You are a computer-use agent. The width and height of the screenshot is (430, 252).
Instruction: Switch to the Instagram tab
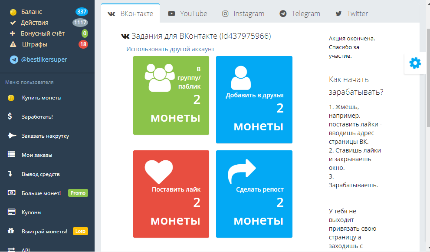pos(243,14)
